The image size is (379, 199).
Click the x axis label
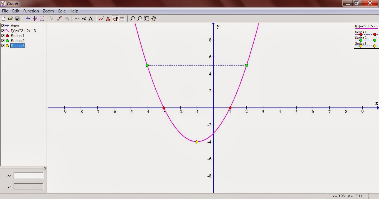pos(377,103)
